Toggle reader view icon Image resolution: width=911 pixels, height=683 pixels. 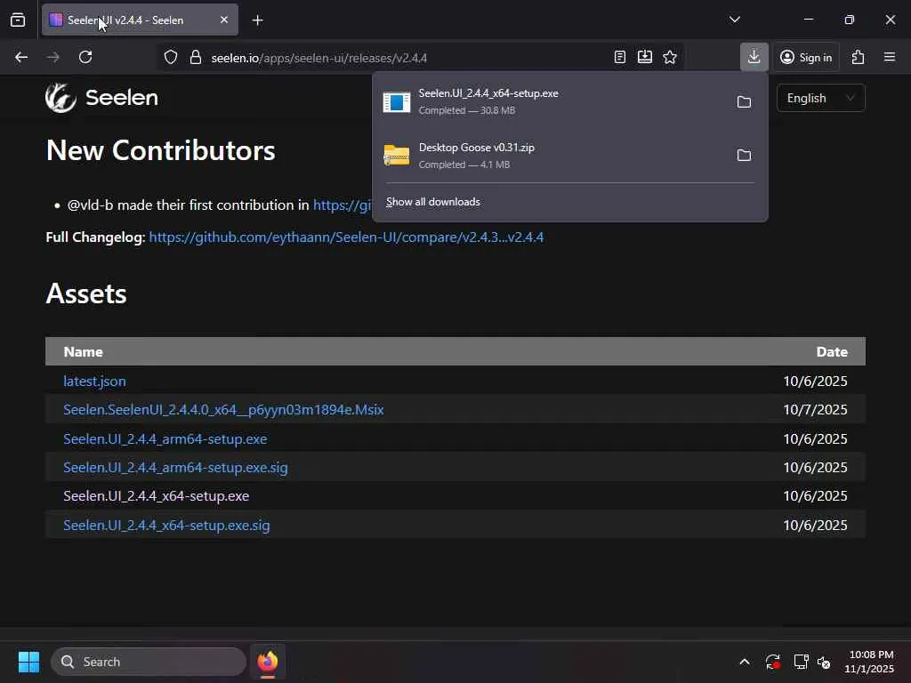pyautogui.click(x=620, y=57)
